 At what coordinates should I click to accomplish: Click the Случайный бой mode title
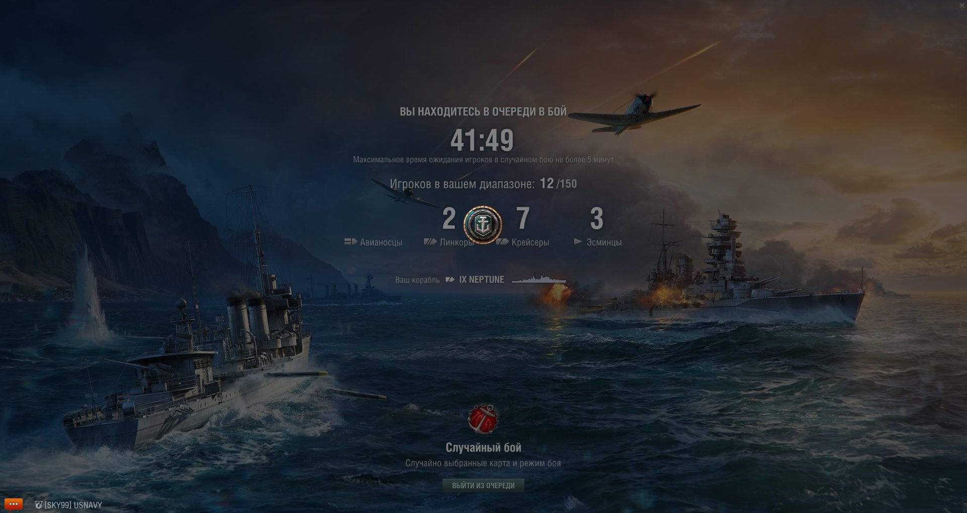click(483, 447)
